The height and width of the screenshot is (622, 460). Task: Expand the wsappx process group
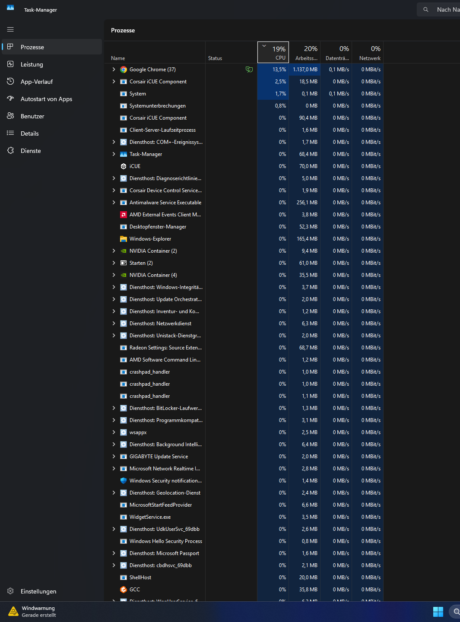[114, 432]
